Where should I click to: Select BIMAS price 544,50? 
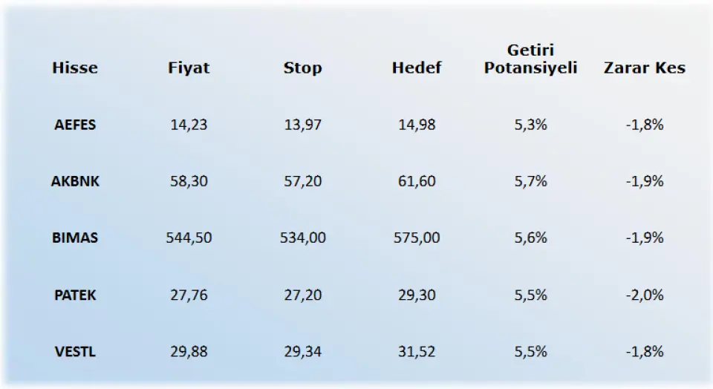tap(189, 238)
